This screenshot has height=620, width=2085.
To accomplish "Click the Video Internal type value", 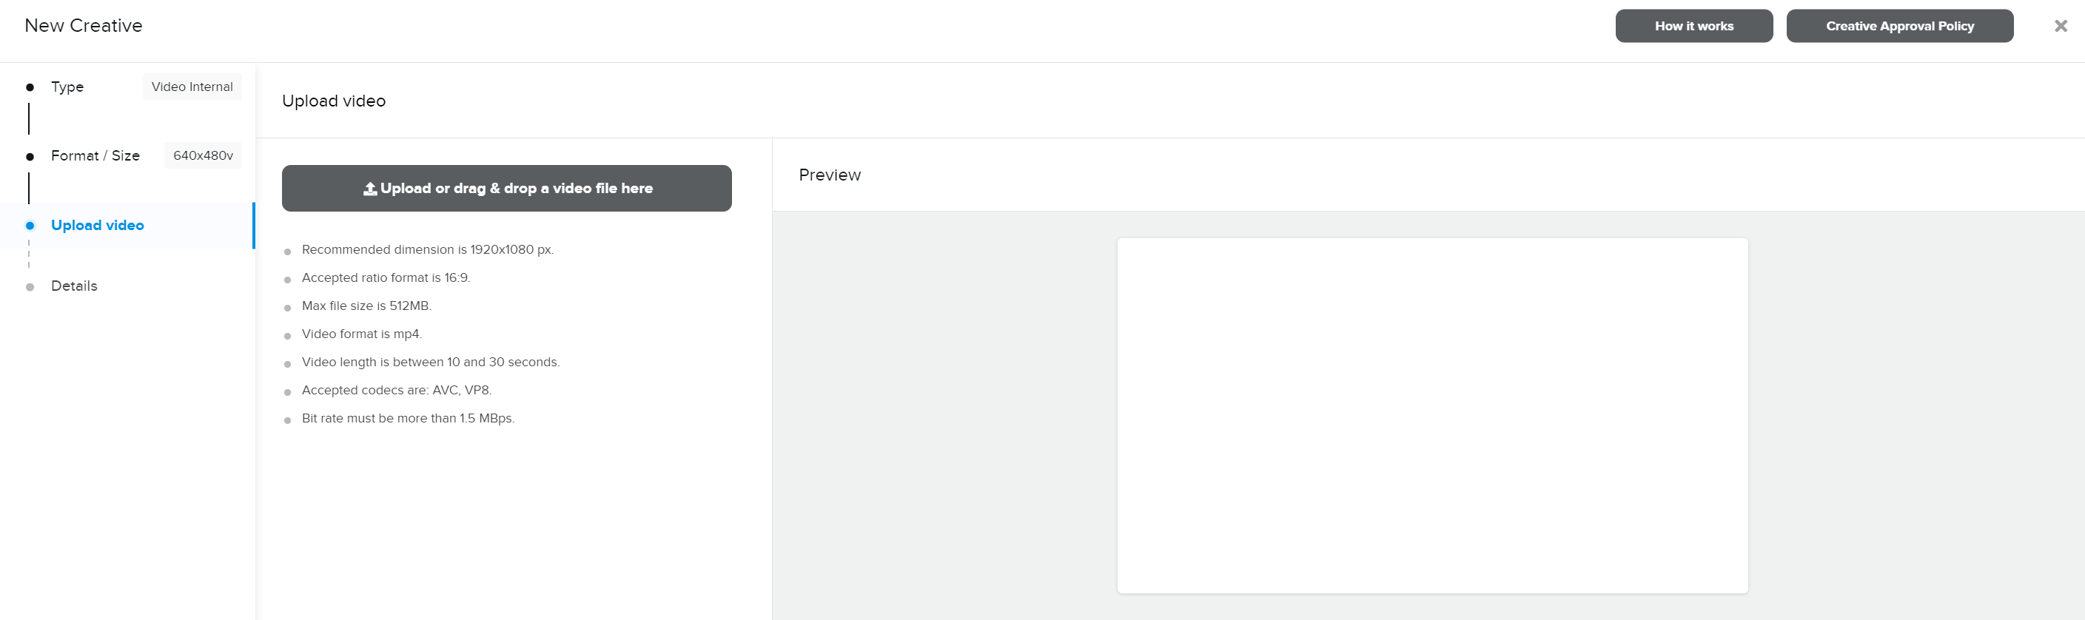I will point(192,87).
